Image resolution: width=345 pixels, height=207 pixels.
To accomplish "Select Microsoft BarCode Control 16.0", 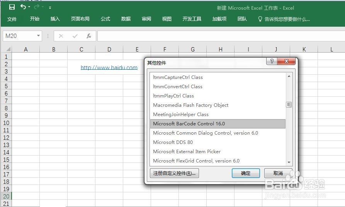I will tap(218, 123).
